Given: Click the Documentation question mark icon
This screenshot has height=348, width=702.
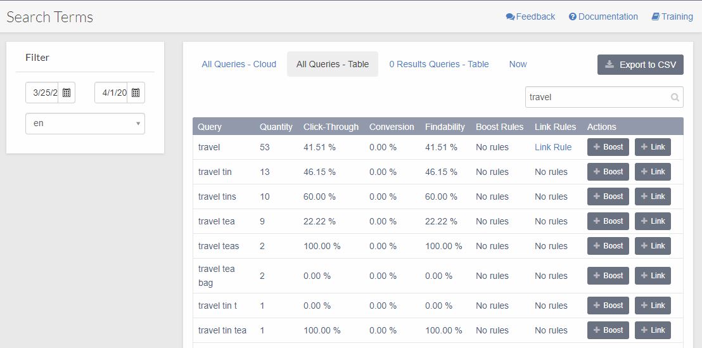Looking at the screenshot, I should point(572,17).
